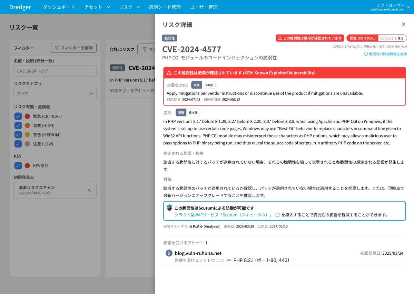Screen dimensions: 414x294
Task: Click the info icon beside 脆弱性の詳細情報を表示
Action: tap(366, 54)
